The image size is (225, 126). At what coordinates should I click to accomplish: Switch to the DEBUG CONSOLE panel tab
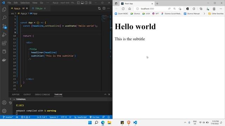tap(42, 94)
